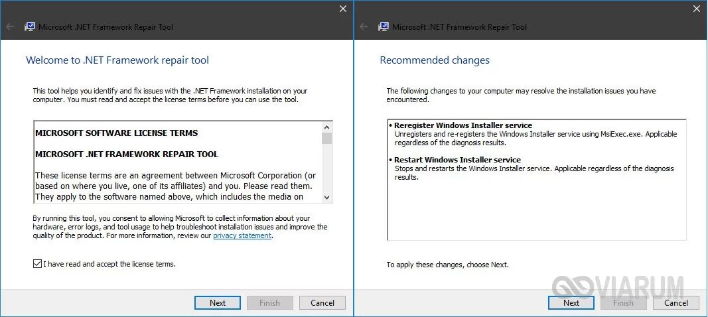Click Finish in the Recommended changes window
The height and width of the screenshot is (317, 708).
(623, 302)
